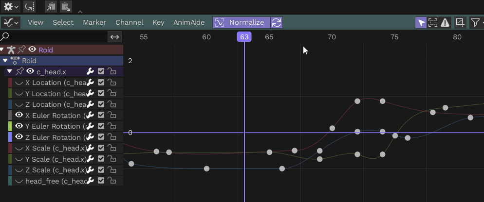484x202 pixels.
Task: Click the copy keyframes icon
Action: point(51,7)
